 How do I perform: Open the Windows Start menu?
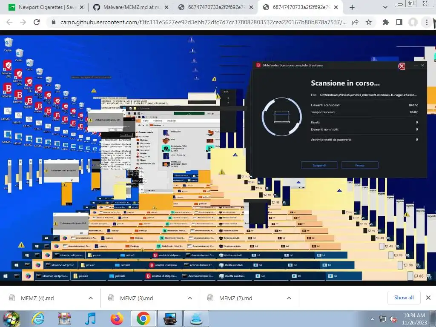click(11, 318)
